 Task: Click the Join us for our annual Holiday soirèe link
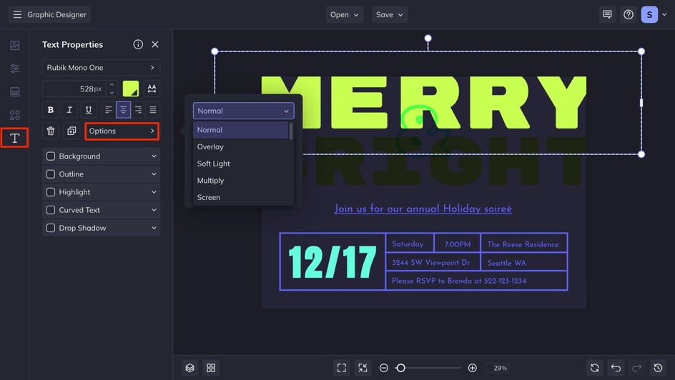[423, 209]
